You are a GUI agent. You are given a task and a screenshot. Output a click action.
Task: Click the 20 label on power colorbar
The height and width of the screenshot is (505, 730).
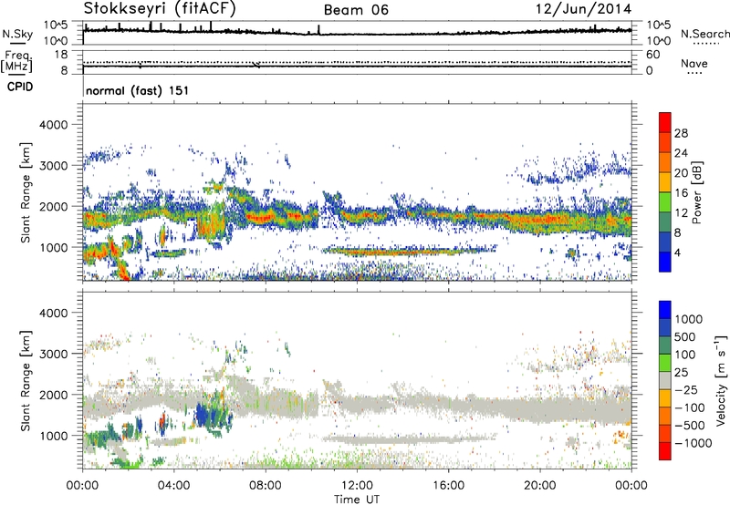coord(681,173)
